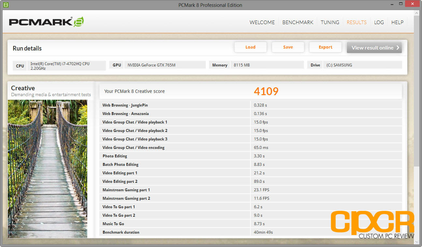
Task: Click the 0.136 s result value
Action: (260, 114)
